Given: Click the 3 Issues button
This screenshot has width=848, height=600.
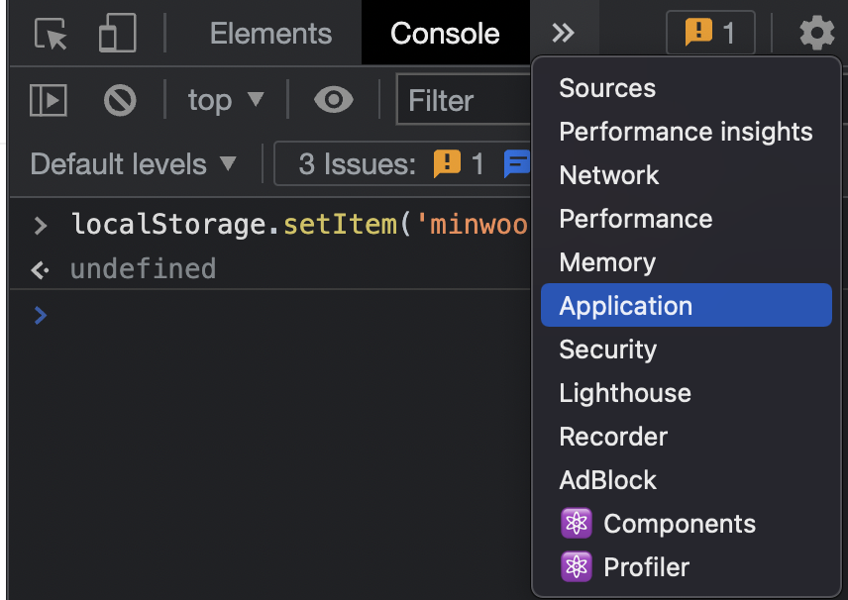Looking at the screenshot, I should coord(396,164).
